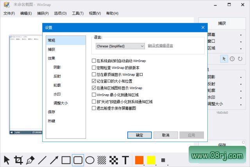The width and height of the screenshot is (250, 167).
Task: Click the screenshot thumbnail in main window
Action: pyautogui.click(x=26, y=84)
